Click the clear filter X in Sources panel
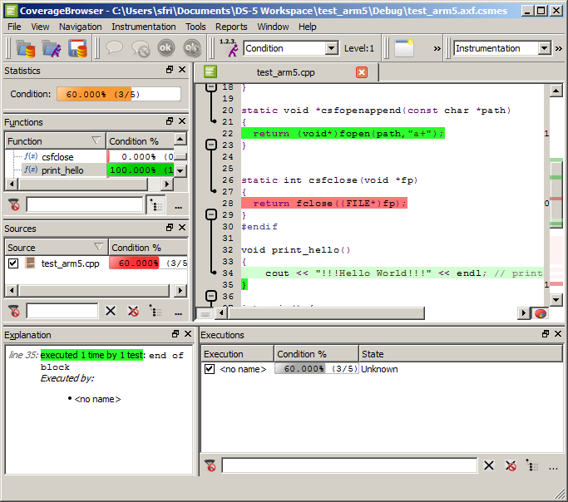Screen dimensions: 568x502 point(110,311)
